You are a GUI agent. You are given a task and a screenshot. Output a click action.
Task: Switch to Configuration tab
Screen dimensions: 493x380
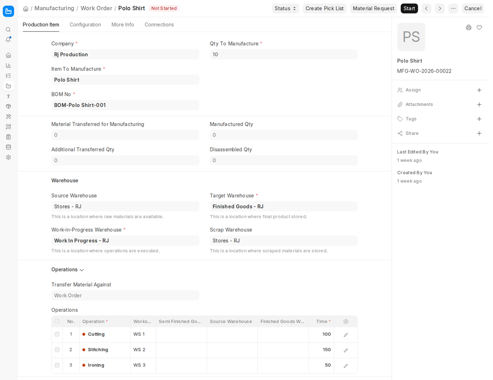85,25
